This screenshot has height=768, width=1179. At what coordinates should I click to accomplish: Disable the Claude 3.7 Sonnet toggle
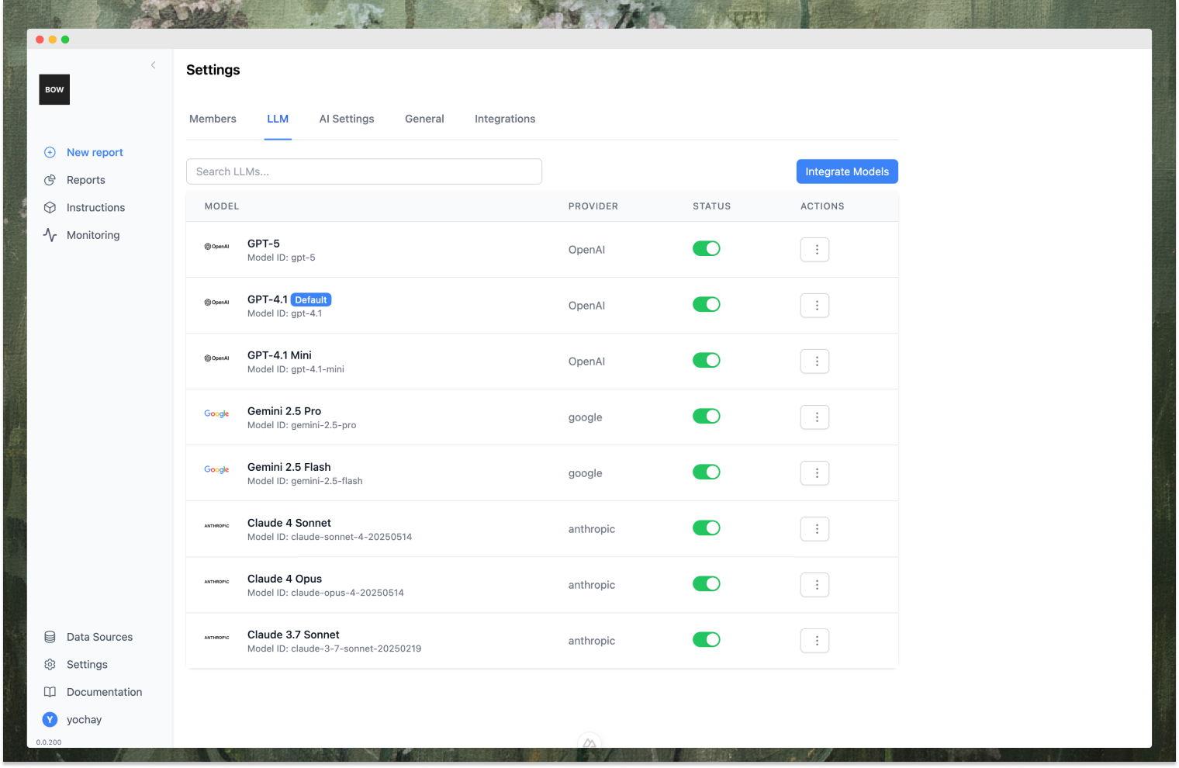[x=707, y=639]
